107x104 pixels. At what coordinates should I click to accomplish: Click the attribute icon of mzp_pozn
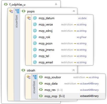(x=35, y=43)
